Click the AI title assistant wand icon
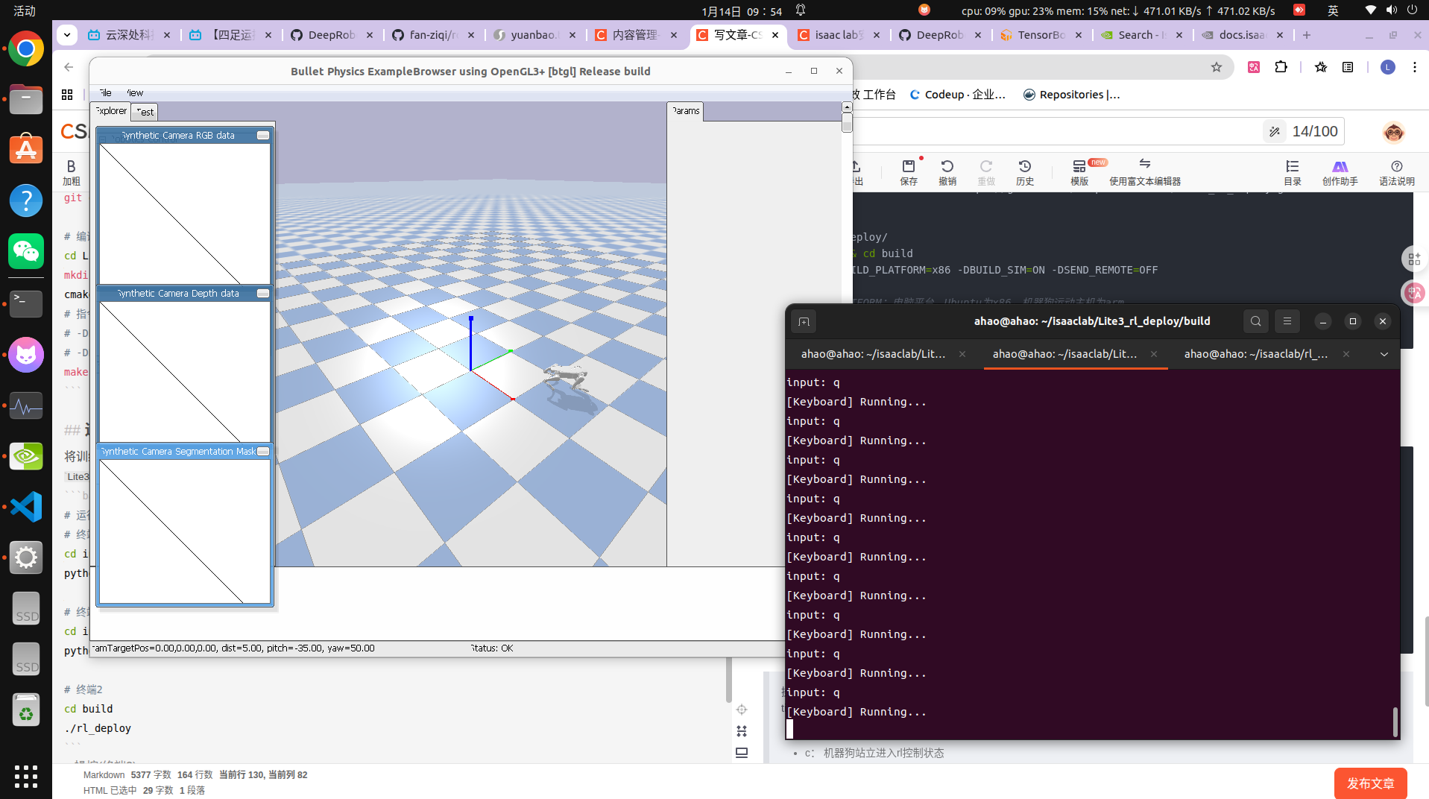 [x=1275, y=131]
